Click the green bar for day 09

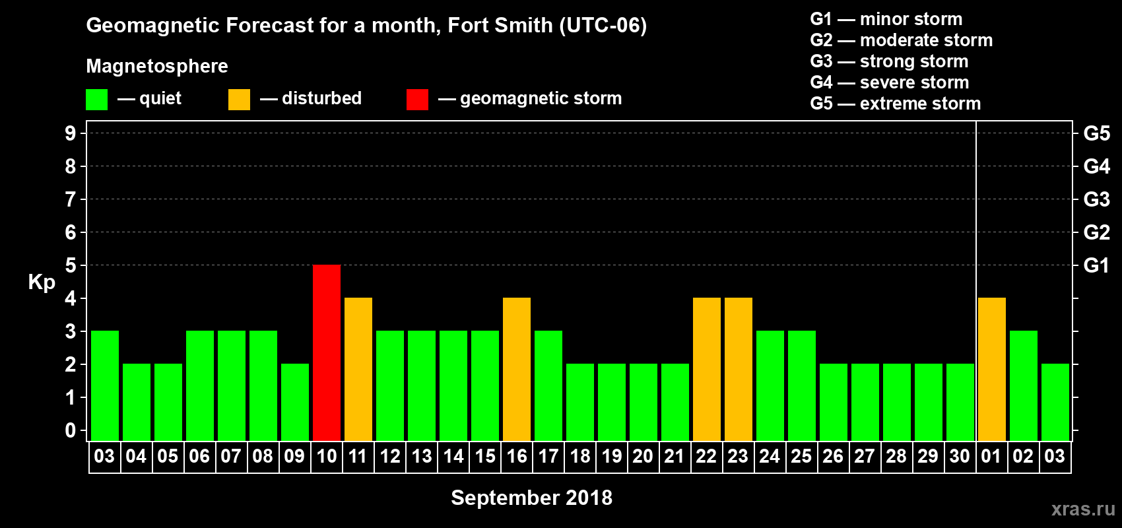[295, 403]
